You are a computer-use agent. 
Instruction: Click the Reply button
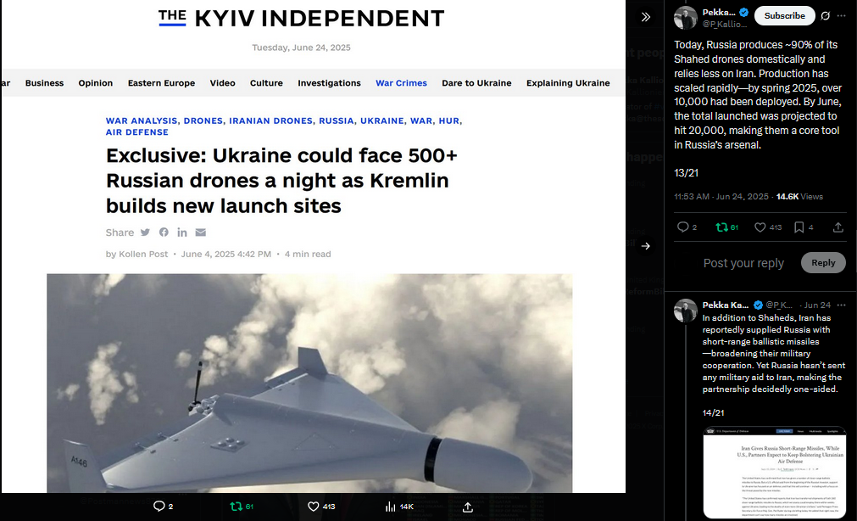823,263
